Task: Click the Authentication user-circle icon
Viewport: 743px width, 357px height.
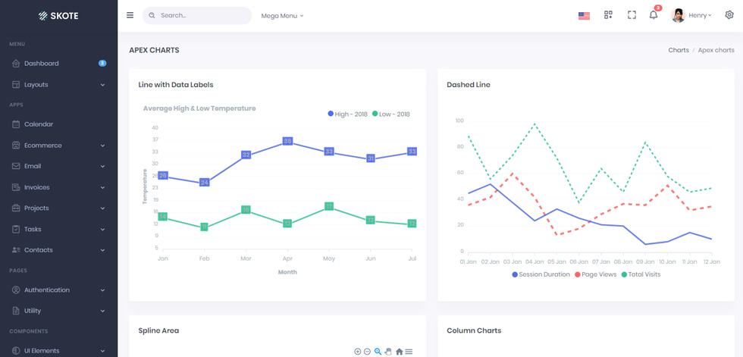Action: click(16, 290)
